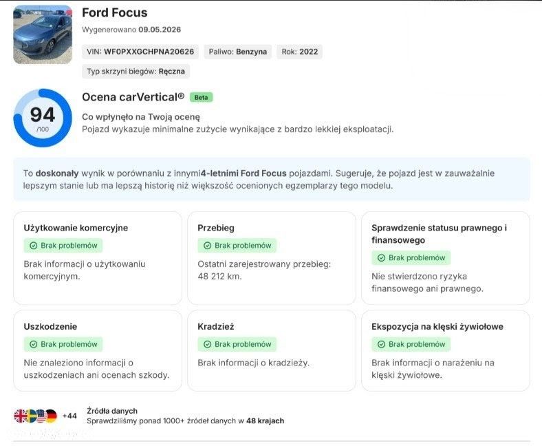Click the Paliwo: Benzyna chip
This screenshot has height=446, width=542.
point(238,52)
